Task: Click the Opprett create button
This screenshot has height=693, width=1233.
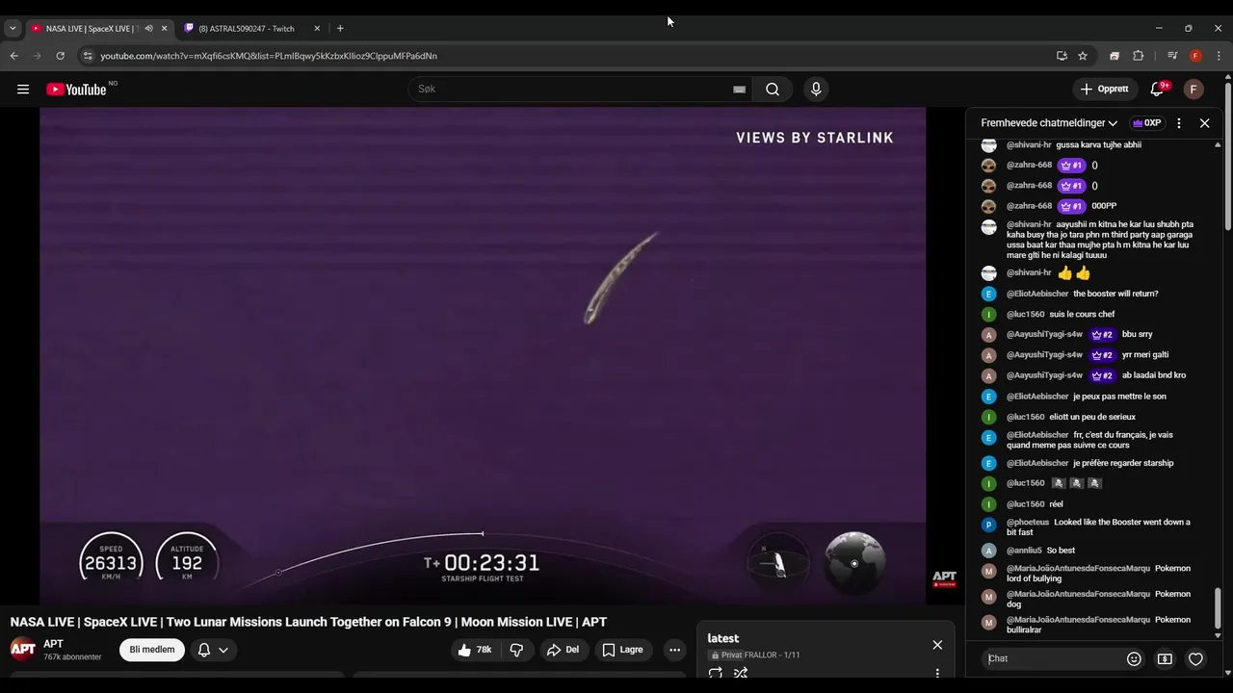Action: [1105, 90]
